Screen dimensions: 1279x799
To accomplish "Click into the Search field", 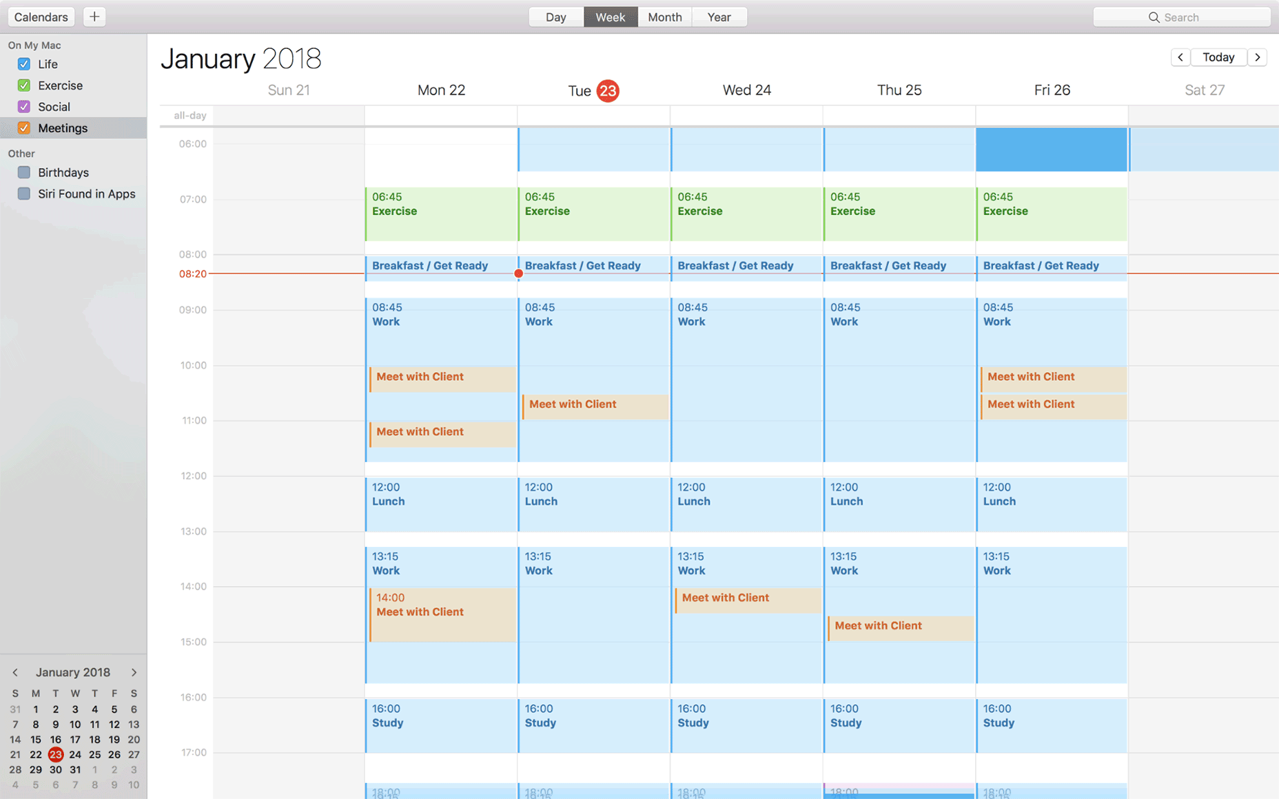I will coord(1182,17).
